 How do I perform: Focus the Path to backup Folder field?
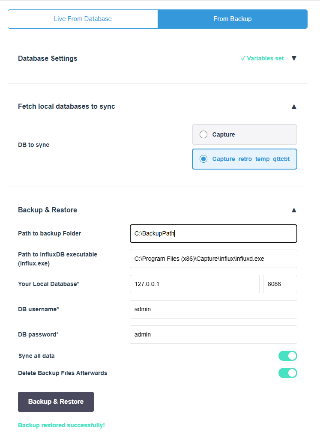click(x=213, y=233)
